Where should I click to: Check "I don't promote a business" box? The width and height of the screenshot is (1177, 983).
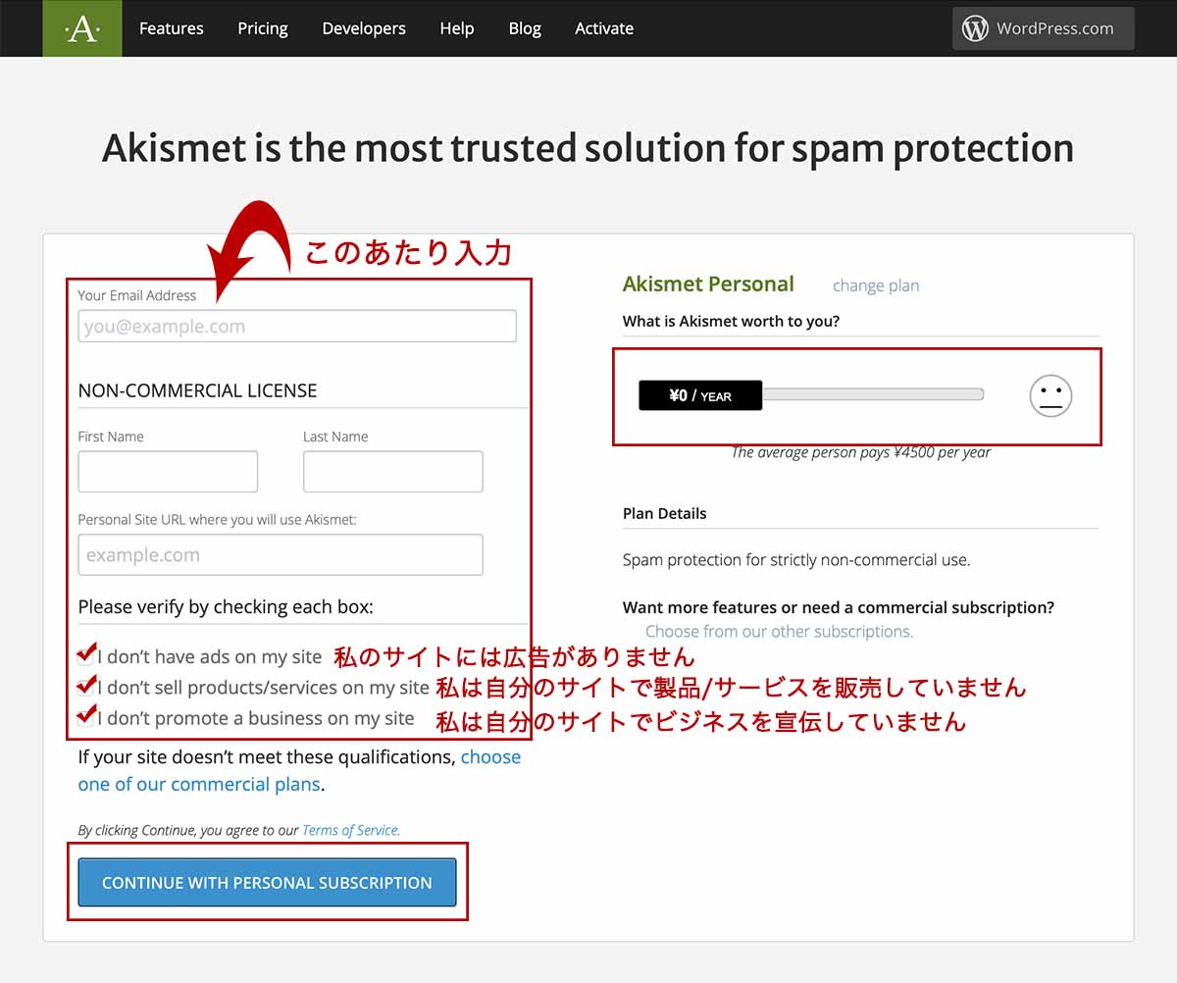tap(85, 718)
